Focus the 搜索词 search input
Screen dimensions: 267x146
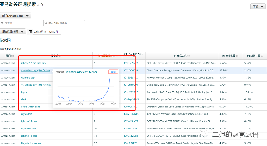pos(21,23)
